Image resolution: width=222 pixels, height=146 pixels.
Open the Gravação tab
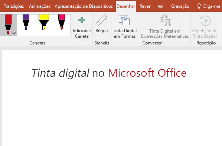coord(180,6)
